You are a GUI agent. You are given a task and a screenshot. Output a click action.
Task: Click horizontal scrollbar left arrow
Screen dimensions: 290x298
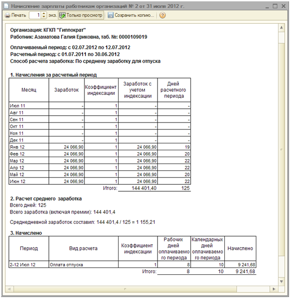(9, 289)
